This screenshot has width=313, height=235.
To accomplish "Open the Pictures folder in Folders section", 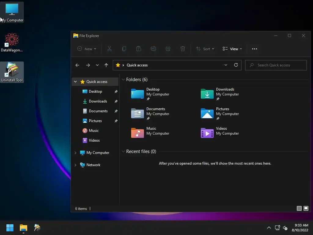I will (x=220, y=114).
